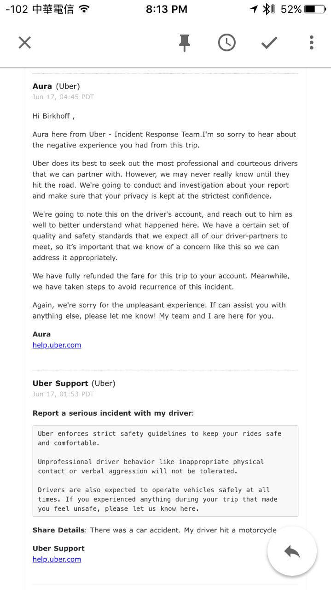Close the email with the X icon
The height and width of the screenshot is (590, 331).
24,43
